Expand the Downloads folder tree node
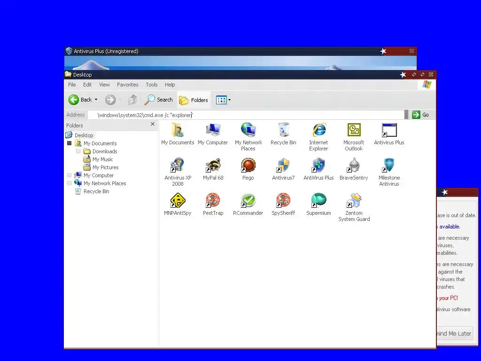This screenshot has height=361, width=481. coord(78,151)
